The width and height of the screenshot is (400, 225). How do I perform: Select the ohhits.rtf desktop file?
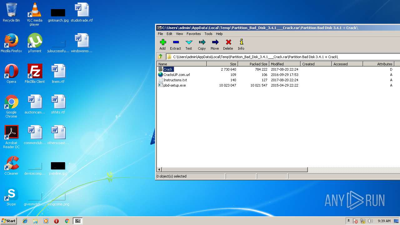(x=58, y=104)
